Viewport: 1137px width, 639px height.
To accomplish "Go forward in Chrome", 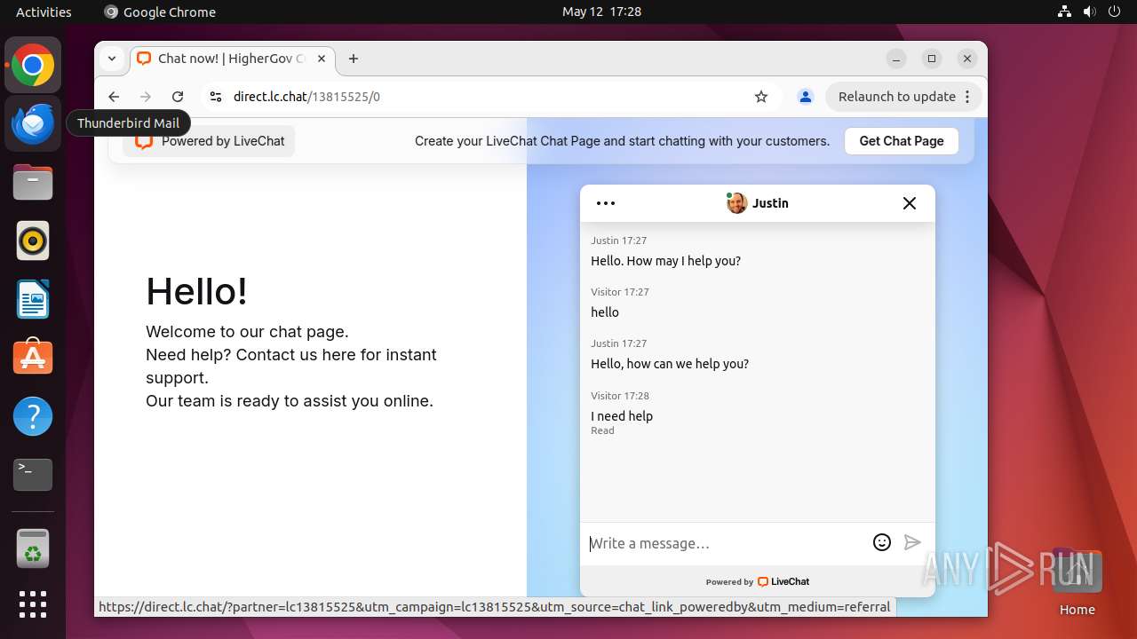I will pyautogui.click(x=146, y=97).
